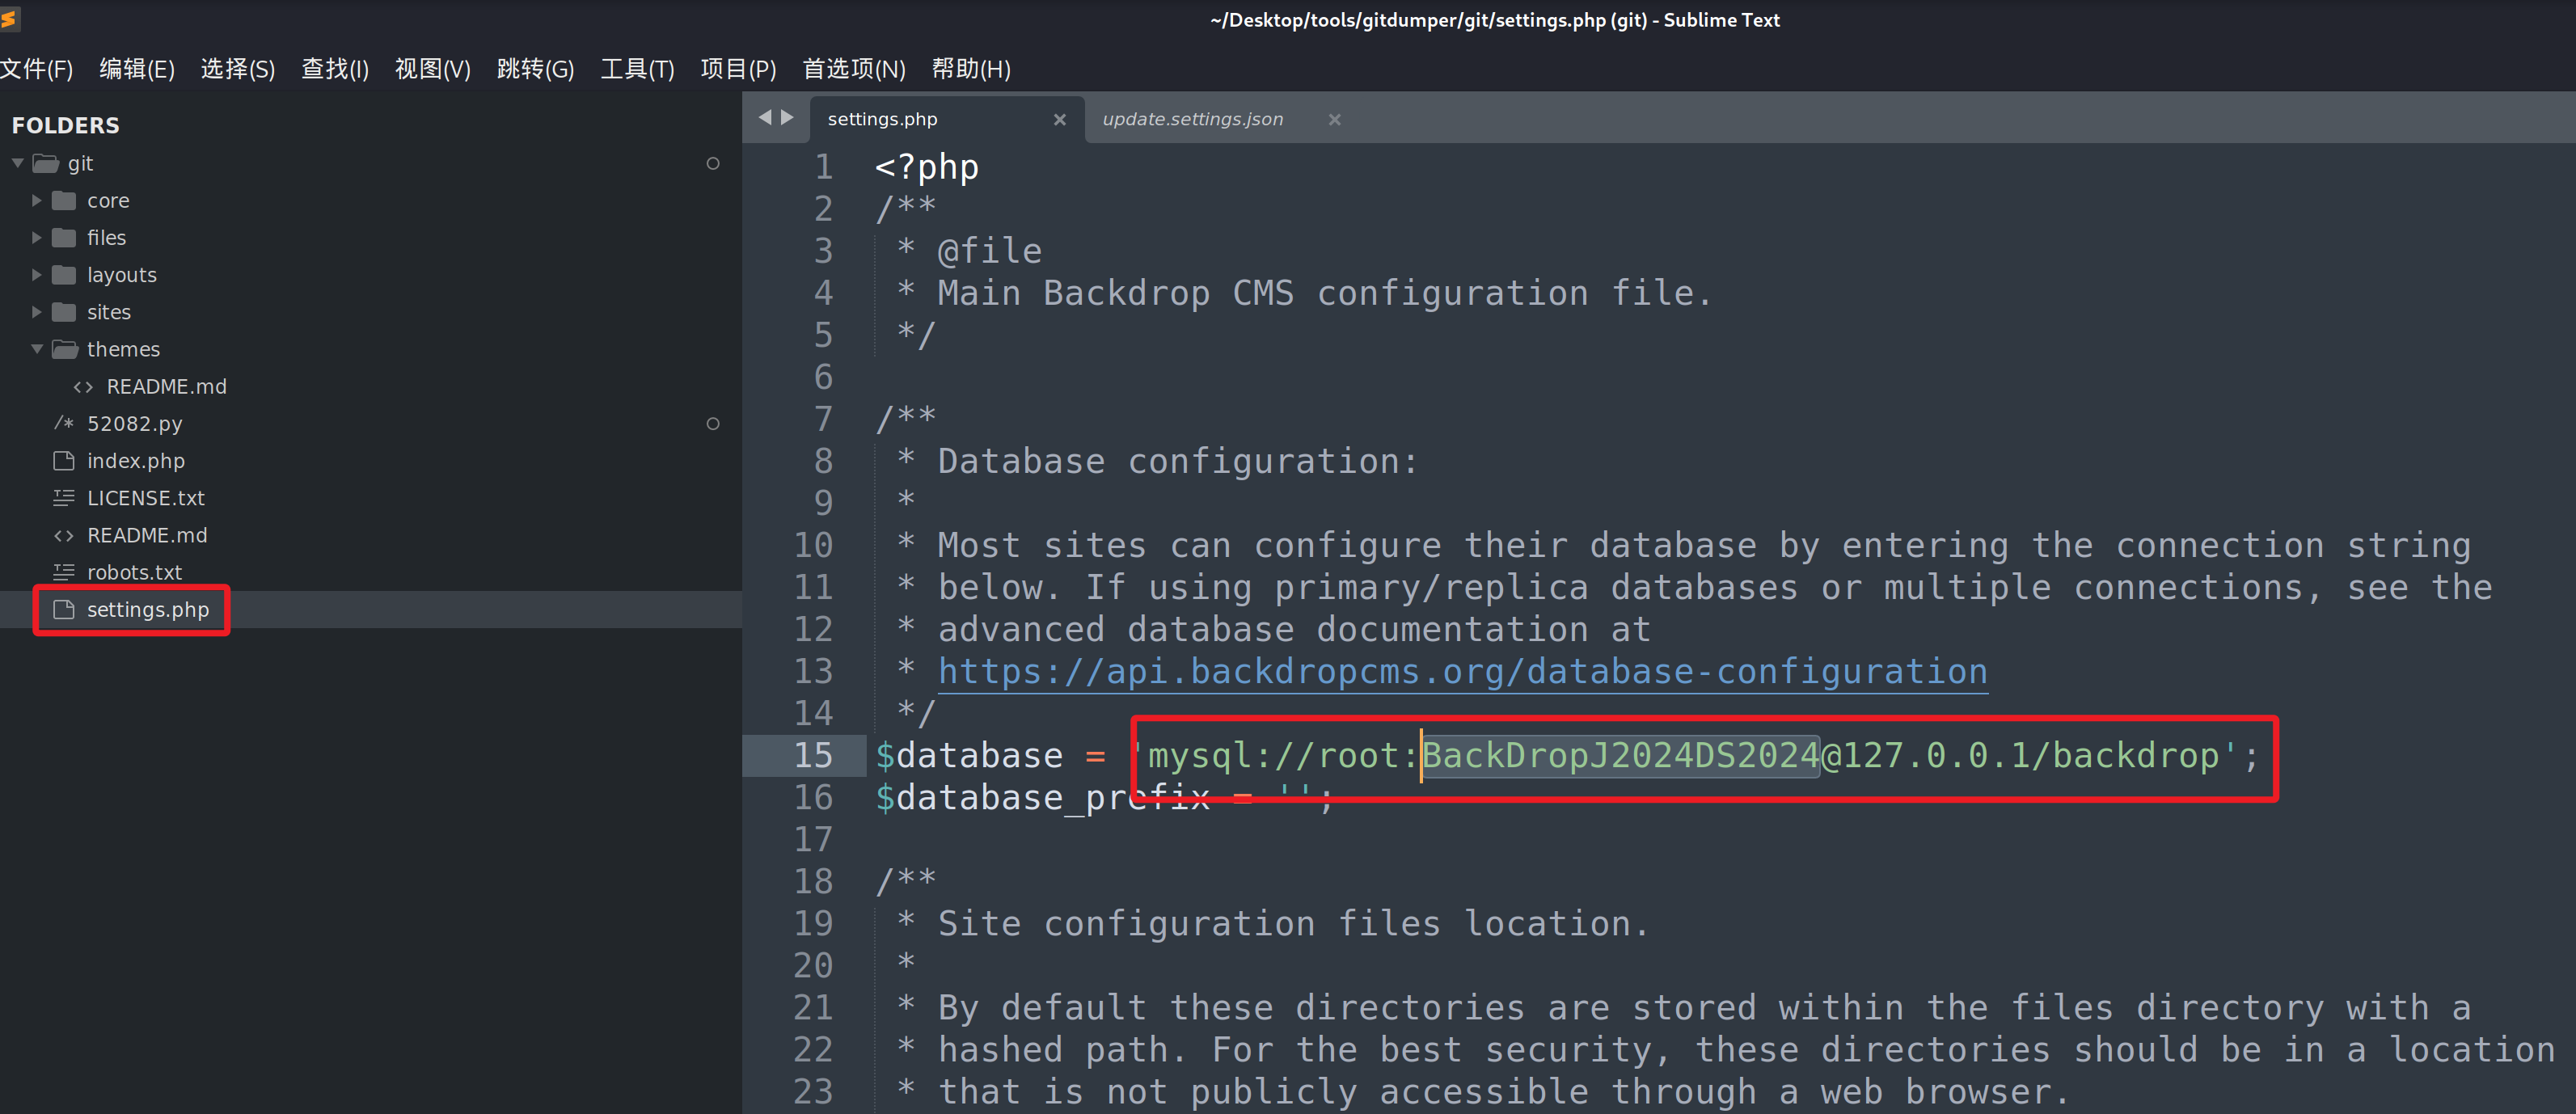
Task: Click the git folder status circle
Action: (x=713, y=163)
